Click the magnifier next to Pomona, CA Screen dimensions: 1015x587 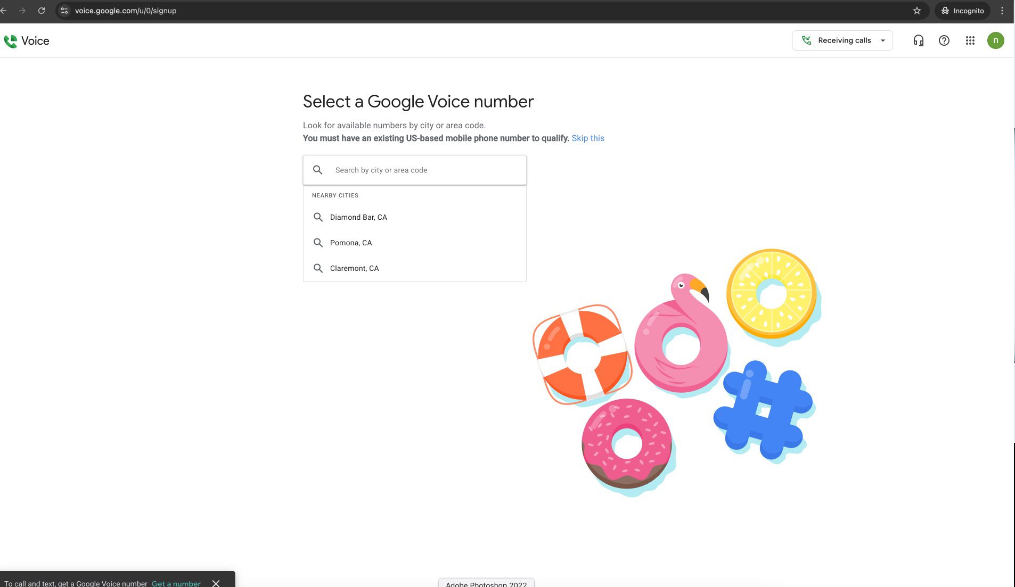tap(318, 243)
